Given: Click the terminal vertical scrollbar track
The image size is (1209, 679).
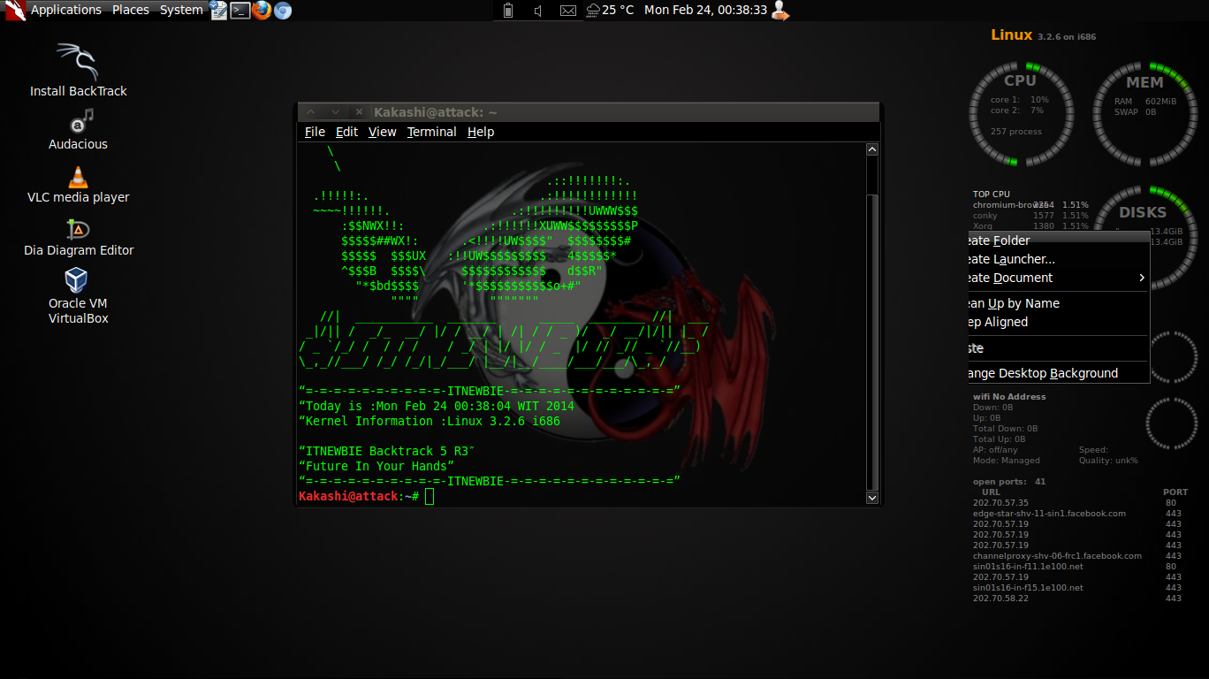Looking at the screenshot, I should (x=872, y=324).
